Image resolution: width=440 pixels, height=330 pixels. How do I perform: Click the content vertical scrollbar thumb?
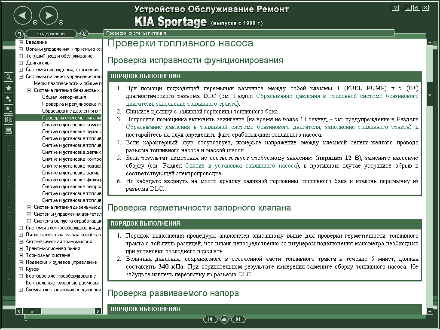430,94
